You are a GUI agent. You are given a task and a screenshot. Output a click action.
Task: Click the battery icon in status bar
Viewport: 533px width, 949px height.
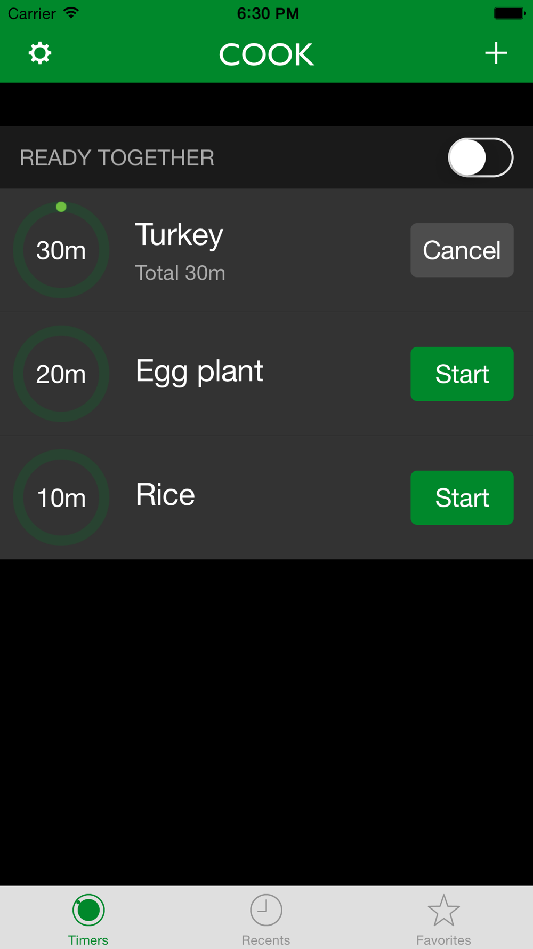tap(510, 13)
